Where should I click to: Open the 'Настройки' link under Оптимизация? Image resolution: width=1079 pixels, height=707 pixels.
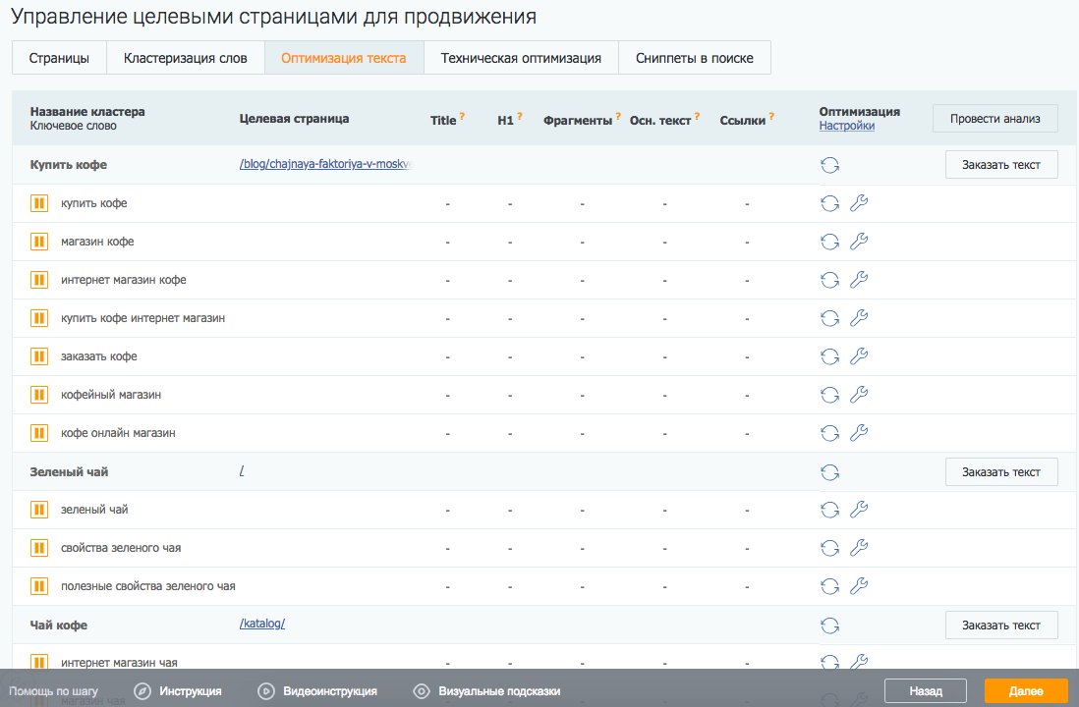(x=846, y=126)
